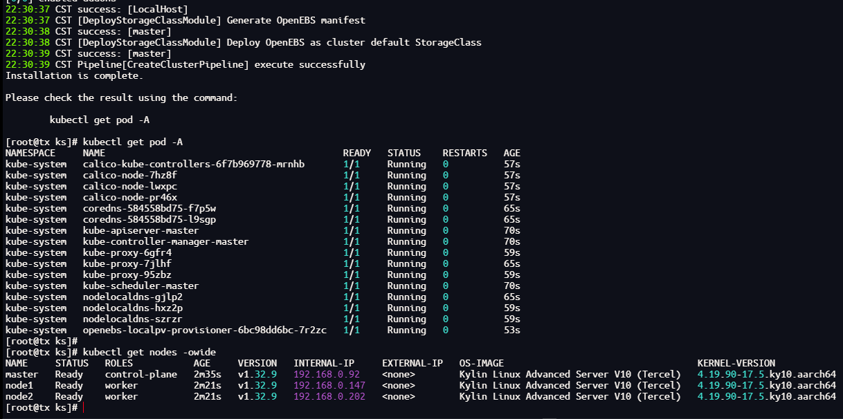This screenshot has width=843, height=419.
Task: Place cursor at the last shell prompt
Action: (x=83, y=408)
